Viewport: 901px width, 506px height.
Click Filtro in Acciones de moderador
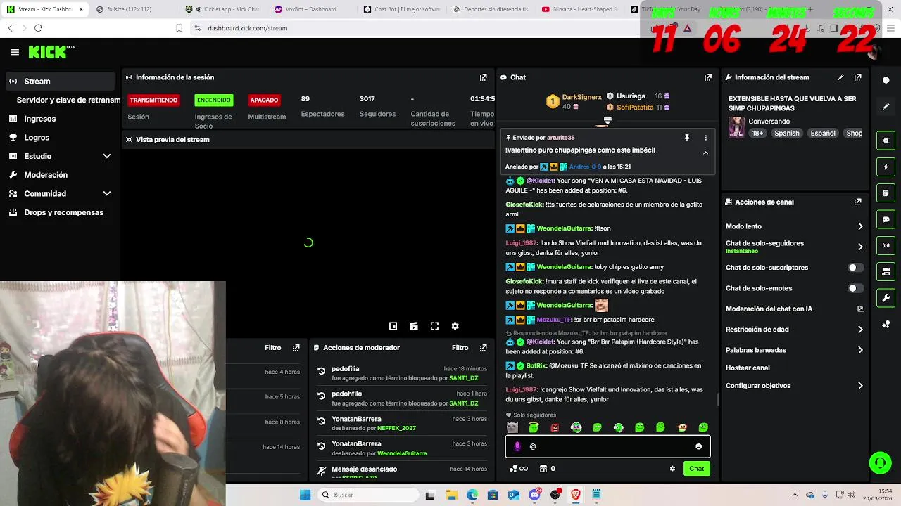(460, 348)
